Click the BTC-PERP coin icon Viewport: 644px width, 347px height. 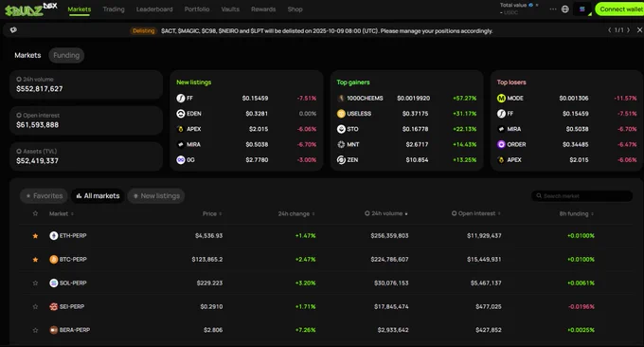(x=53, y=260)
